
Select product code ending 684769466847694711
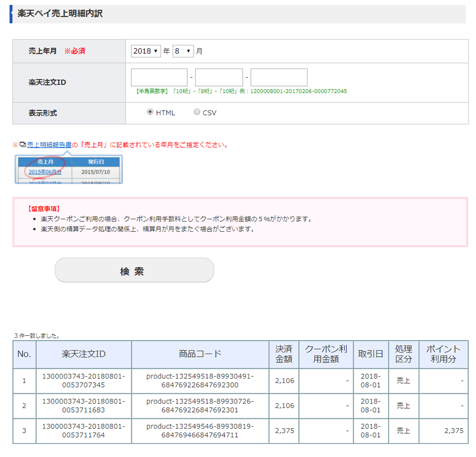[x=200, y=431]
